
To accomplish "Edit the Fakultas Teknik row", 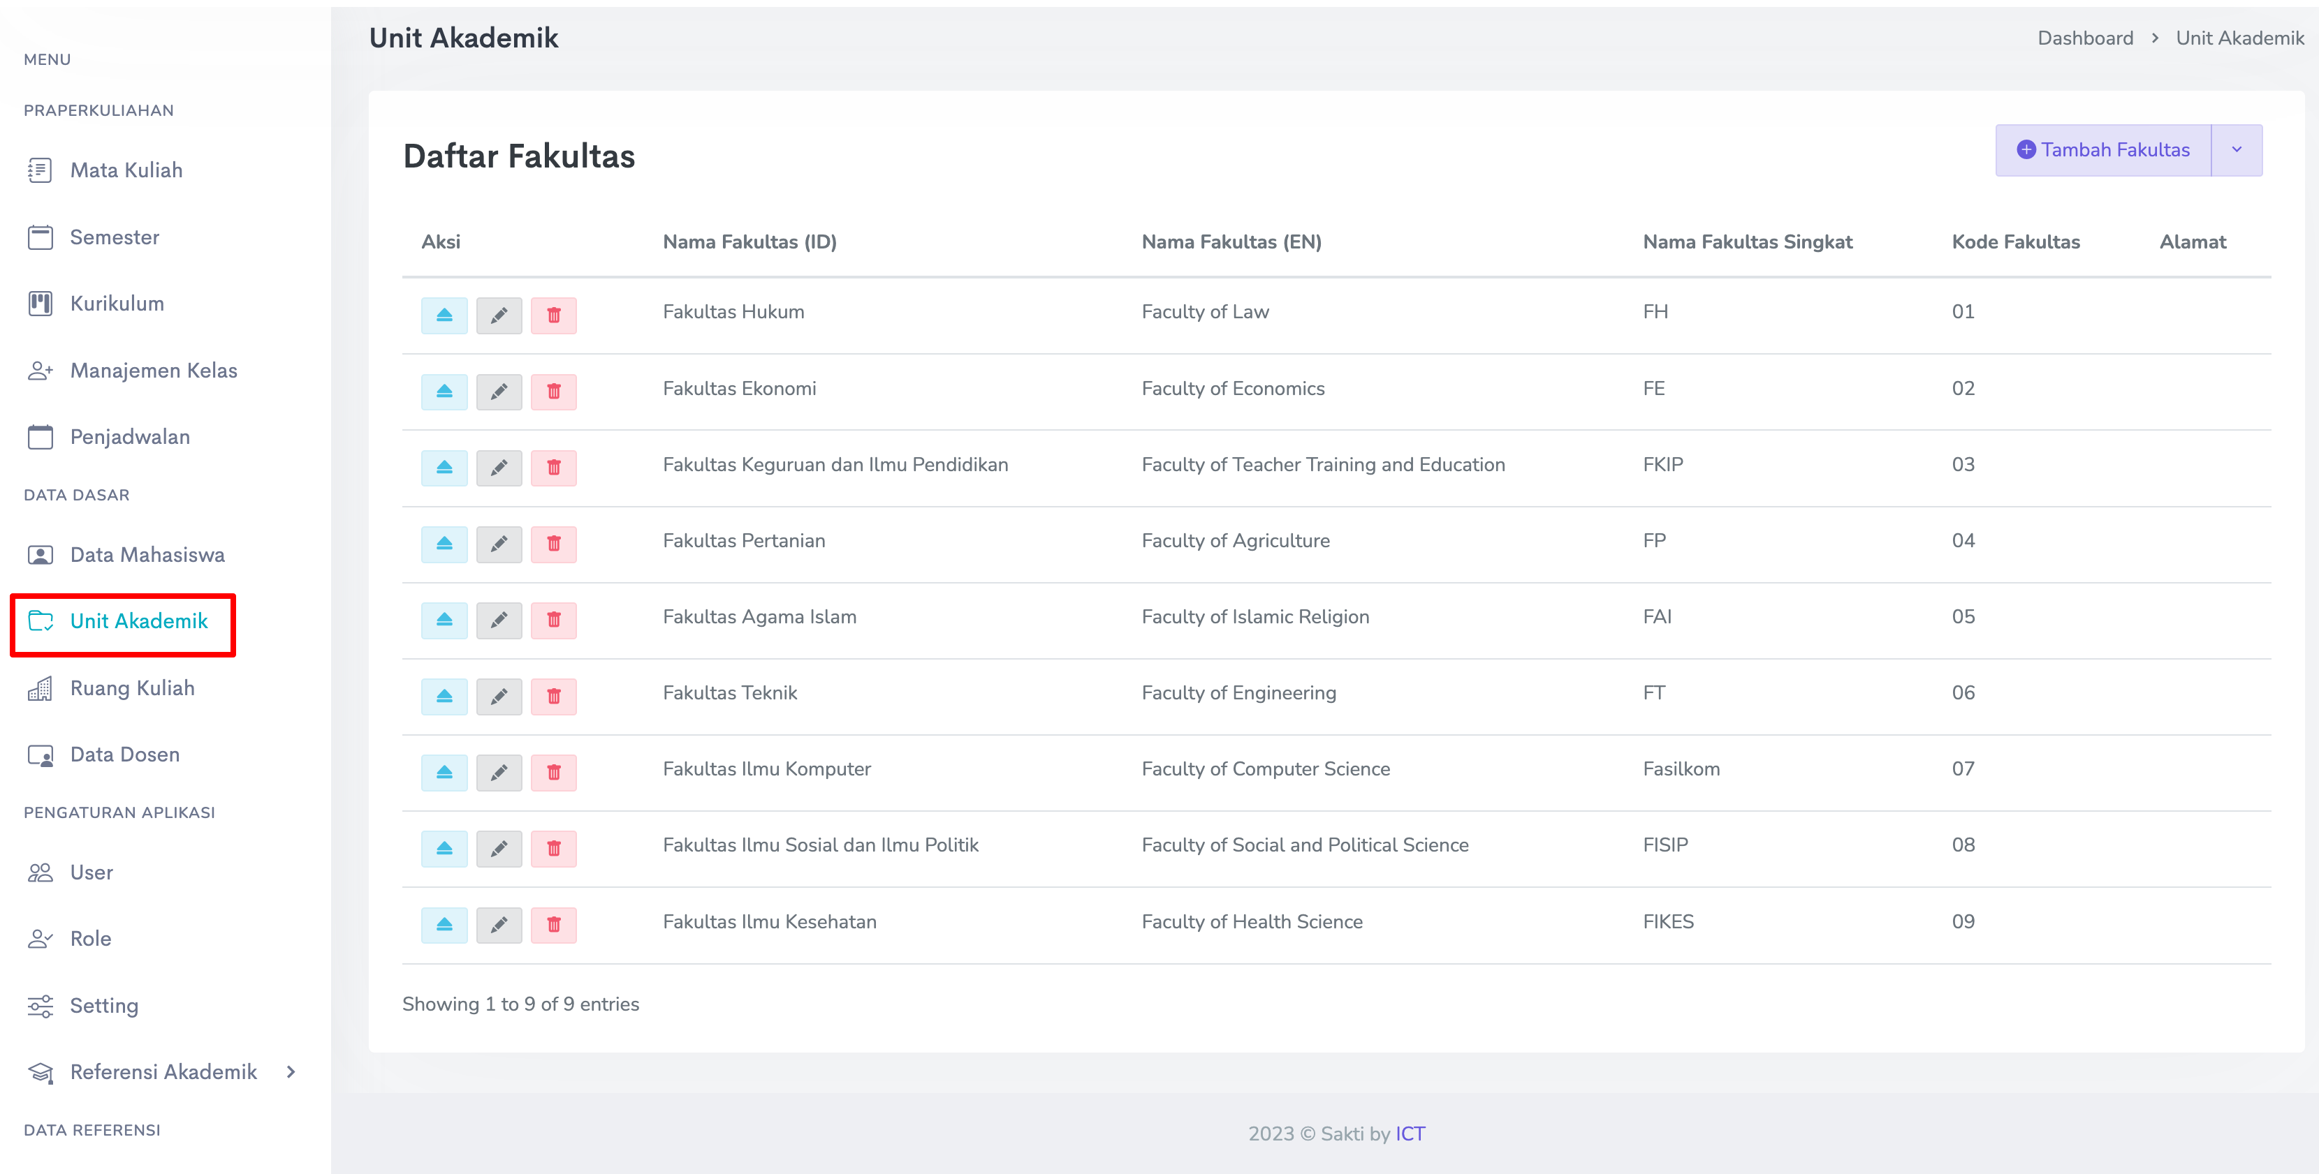I will pyautogui.click(x=499, y=697).
